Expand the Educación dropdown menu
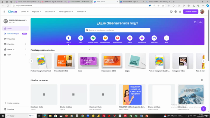Viewport: 210px width, 118px height. [x=50, y=12]
